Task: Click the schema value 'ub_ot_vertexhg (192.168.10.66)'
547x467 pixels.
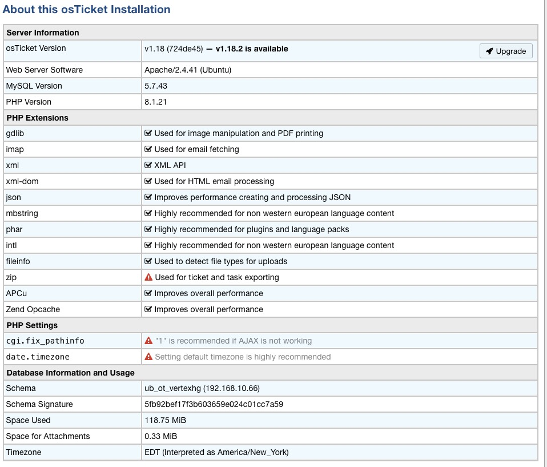Action: [x=202, y=389]
